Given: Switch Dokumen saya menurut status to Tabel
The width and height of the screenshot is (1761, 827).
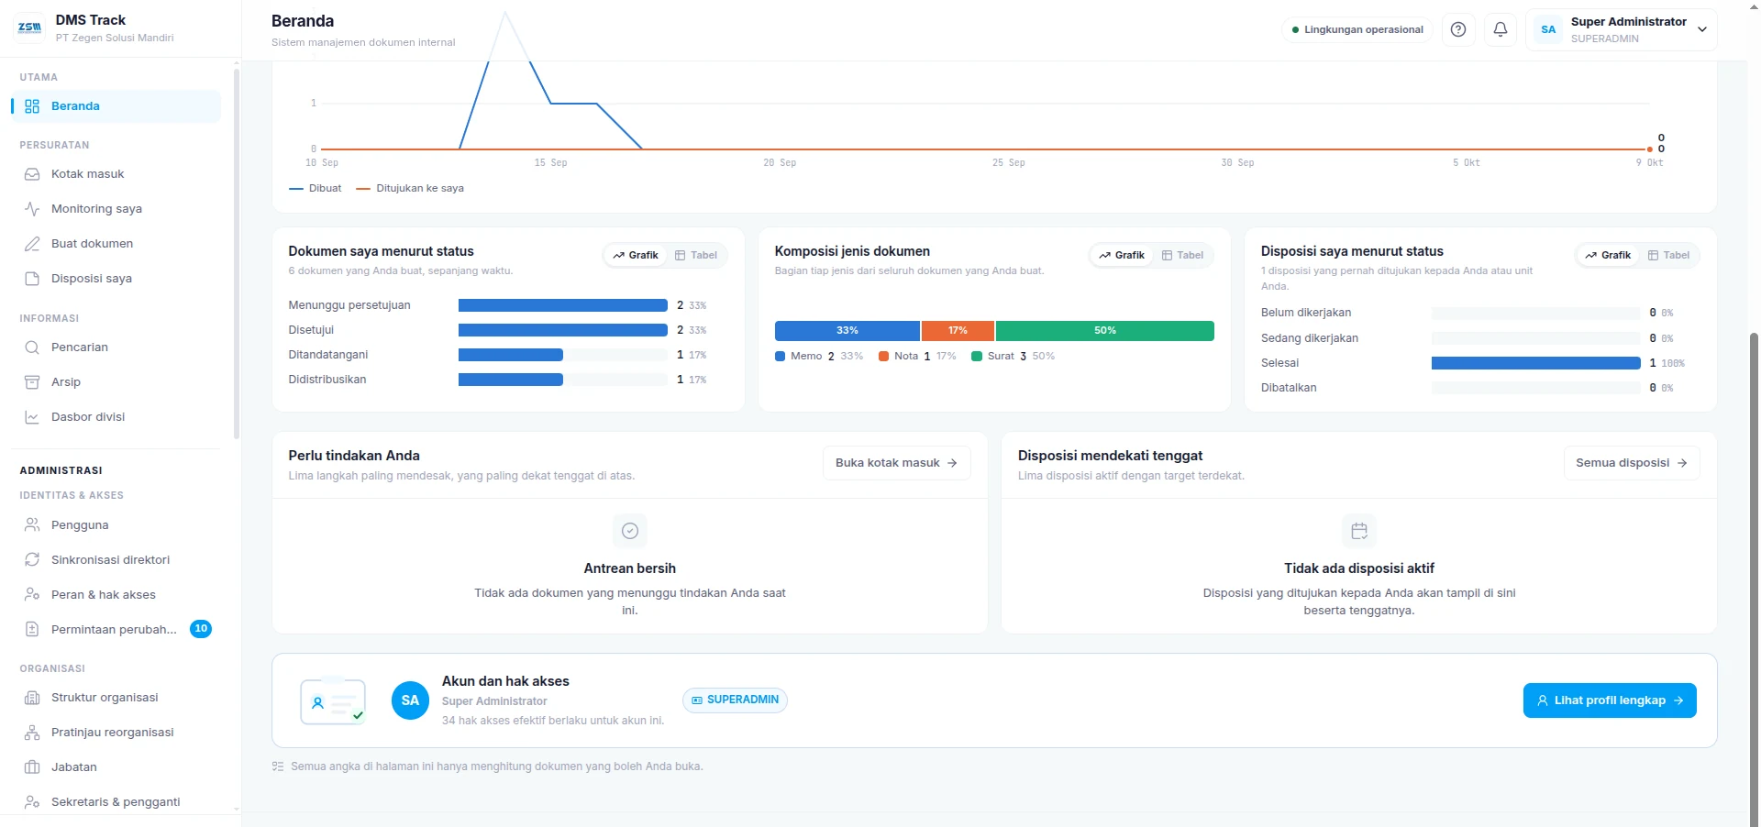Looking at the screenshot, I should pos(696,255).
